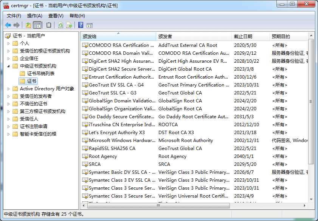Click the vertical scrollbar down arrow
Image resolution: width=318 pixels, height=221 pixels.
point(311,199)
